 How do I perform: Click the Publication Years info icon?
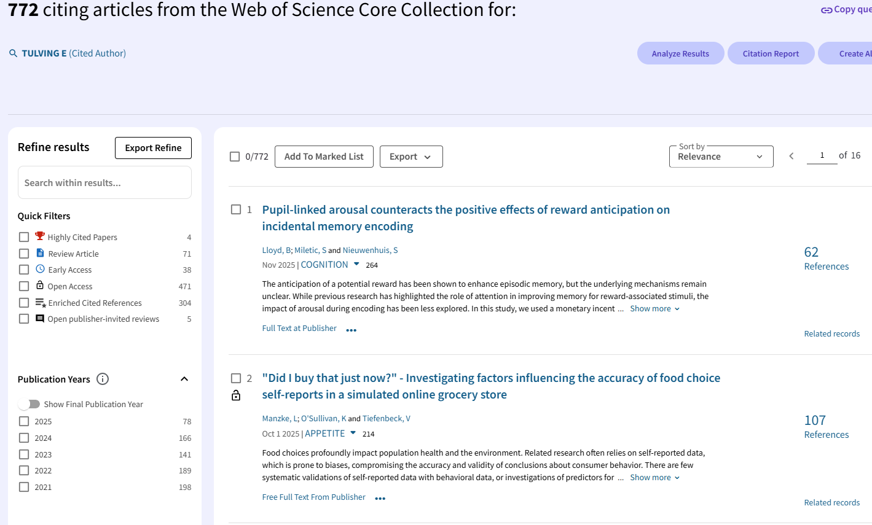click(103, 379)
